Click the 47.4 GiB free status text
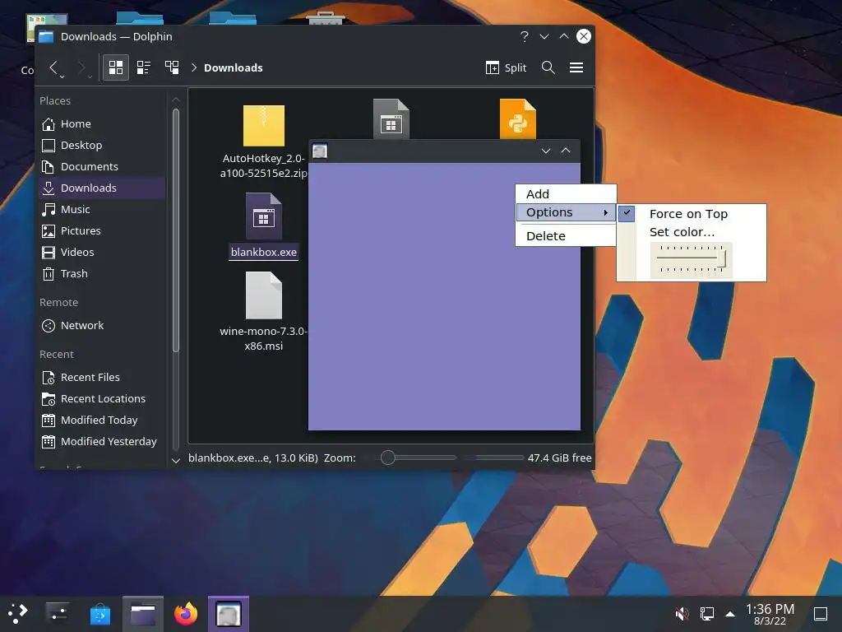Viewport: 842px width, 632px height. pos(559,458)
